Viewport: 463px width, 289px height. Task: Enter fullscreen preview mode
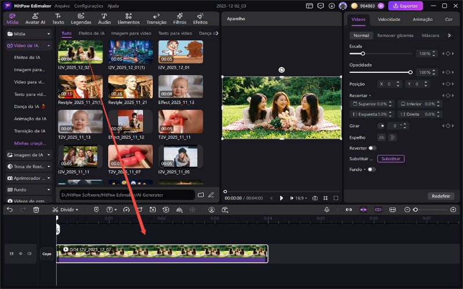pos(336,198)
